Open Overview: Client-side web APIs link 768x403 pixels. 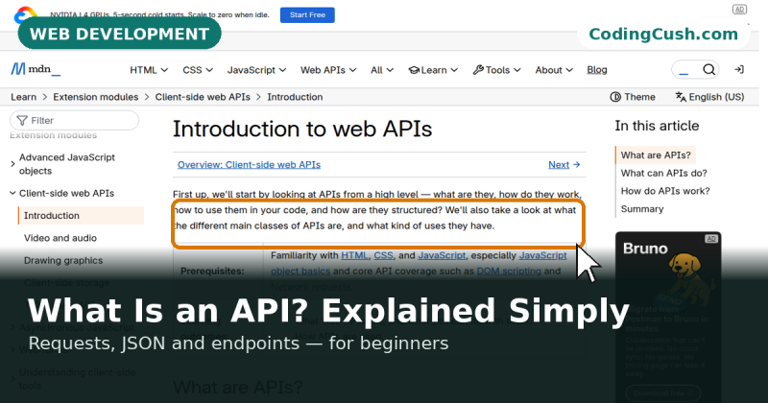tap(249, 164)
